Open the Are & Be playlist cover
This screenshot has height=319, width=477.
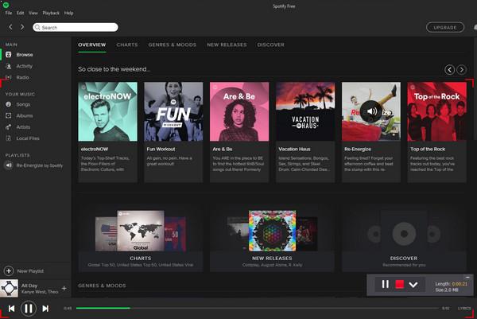239,111
